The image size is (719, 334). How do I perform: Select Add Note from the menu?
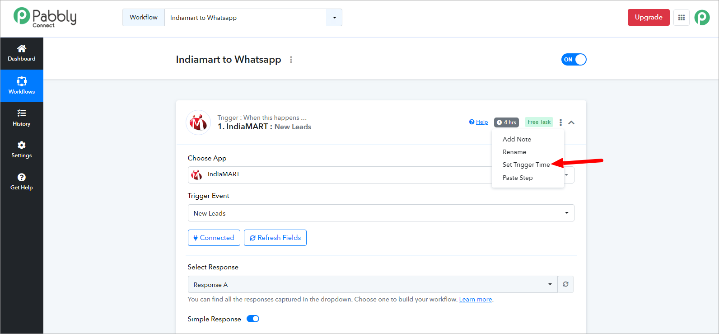[517, 139]
